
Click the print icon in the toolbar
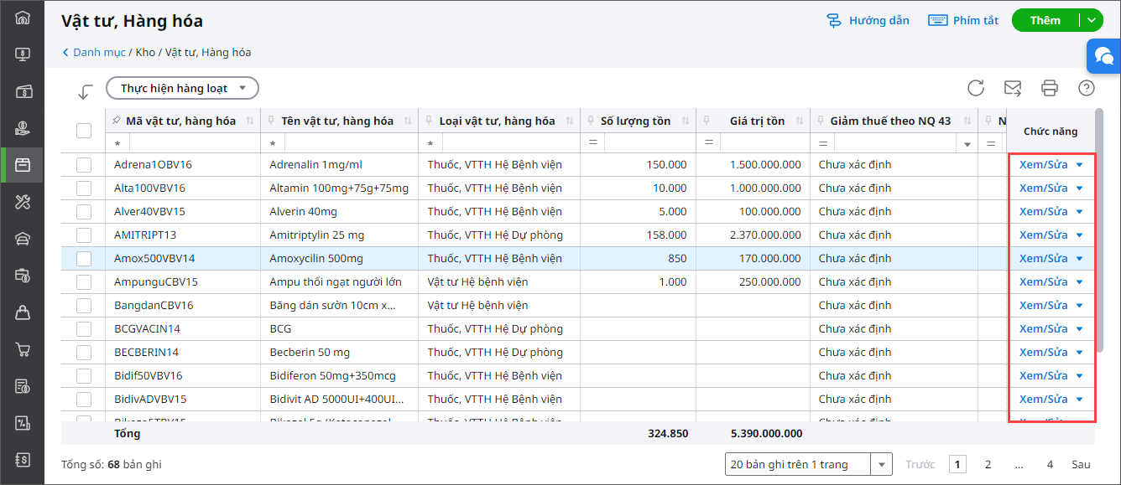1050,88
